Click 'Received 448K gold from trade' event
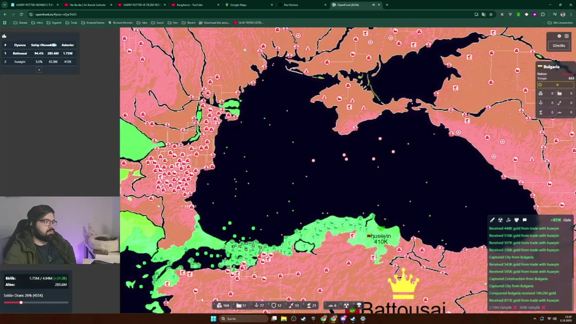Viewport: 576px width, 324px height. click(x=524, y=228)
